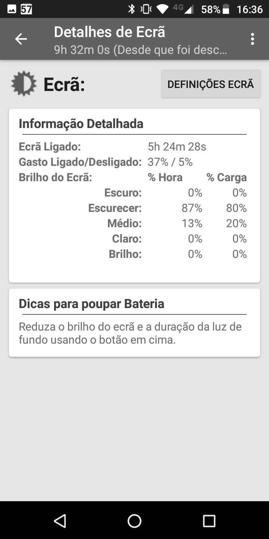Open the three-dot overflow menu

[x=253, y=39]
